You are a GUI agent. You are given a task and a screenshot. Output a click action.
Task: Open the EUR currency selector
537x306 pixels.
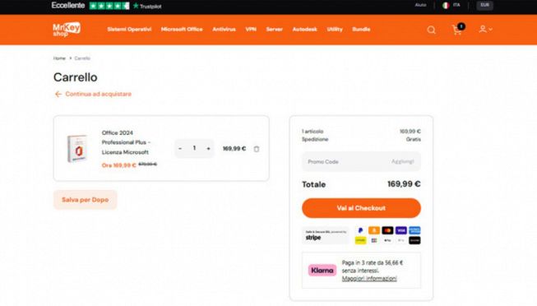point(484,5)
